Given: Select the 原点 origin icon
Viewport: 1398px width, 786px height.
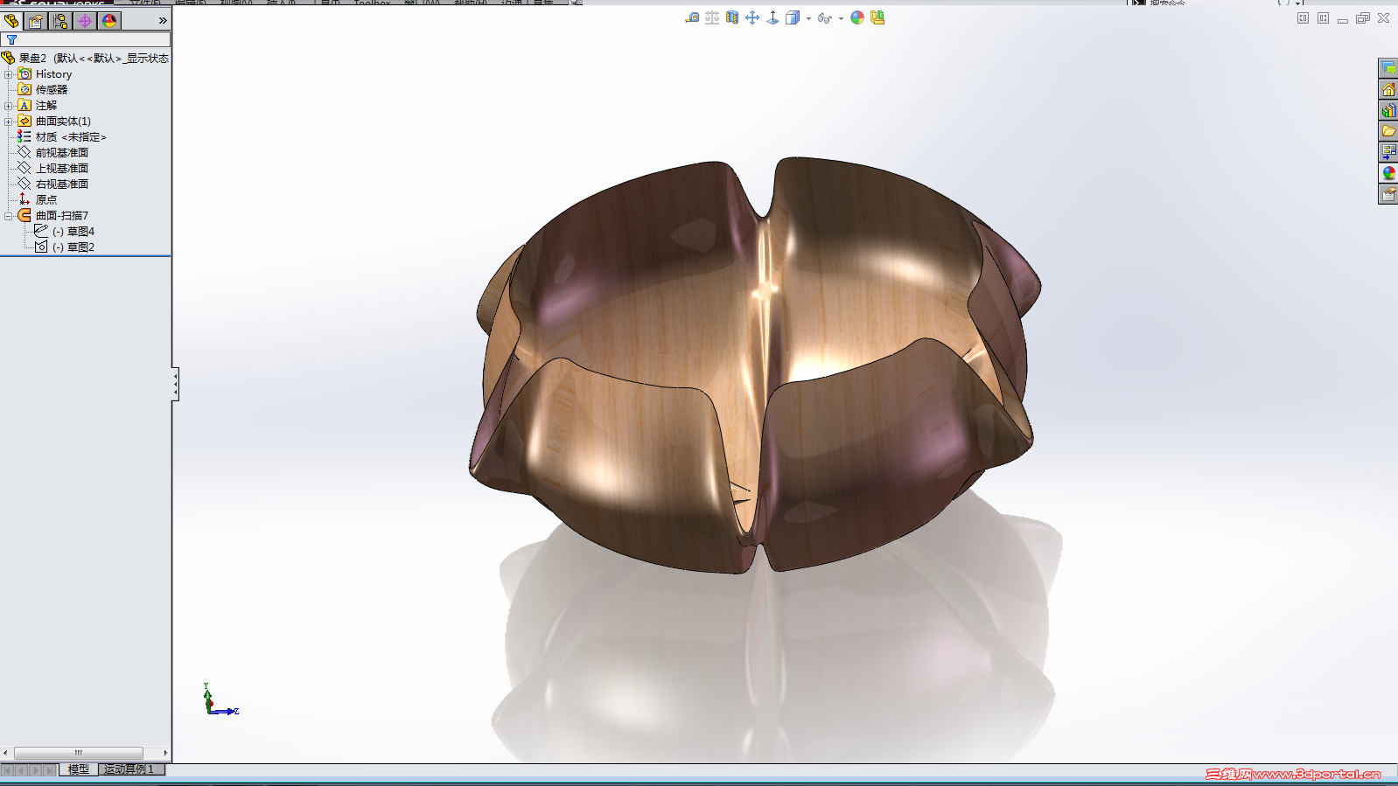Looking at the screenshot, I should 24,200.
